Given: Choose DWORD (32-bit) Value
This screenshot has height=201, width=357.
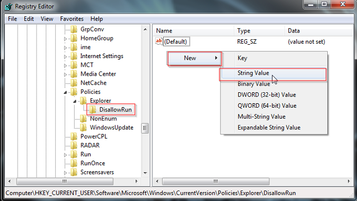Looking at the screenshot, I should [274, 95].
